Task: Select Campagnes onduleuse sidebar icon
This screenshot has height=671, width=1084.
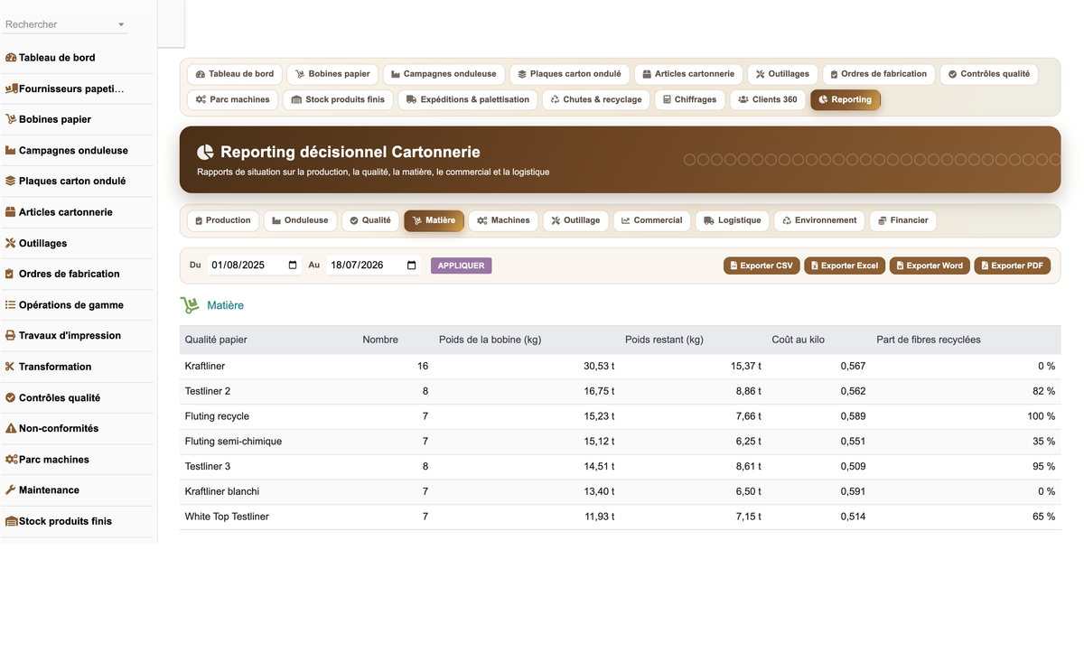Action: coord(11,150)
